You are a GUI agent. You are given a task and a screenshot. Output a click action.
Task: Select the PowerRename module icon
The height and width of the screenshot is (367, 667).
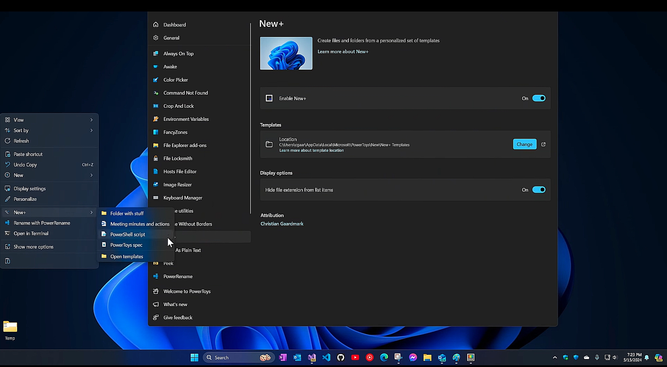click(x=156, y=276)
